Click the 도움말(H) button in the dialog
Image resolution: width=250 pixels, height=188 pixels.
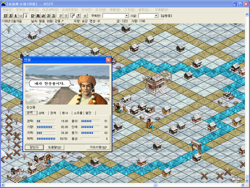54,147
